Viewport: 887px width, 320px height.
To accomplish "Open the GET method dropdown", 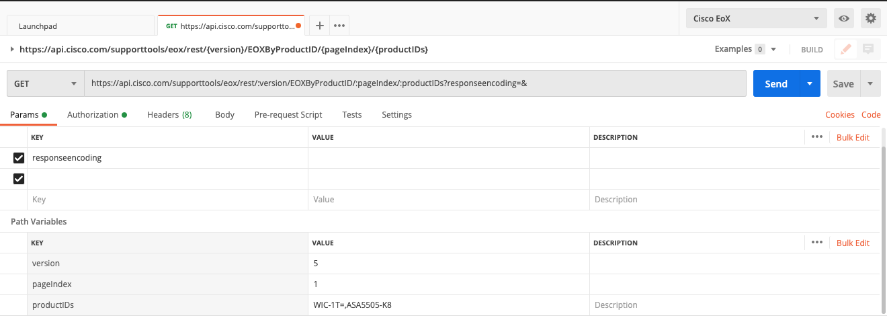I will click(x=45, y=84).
